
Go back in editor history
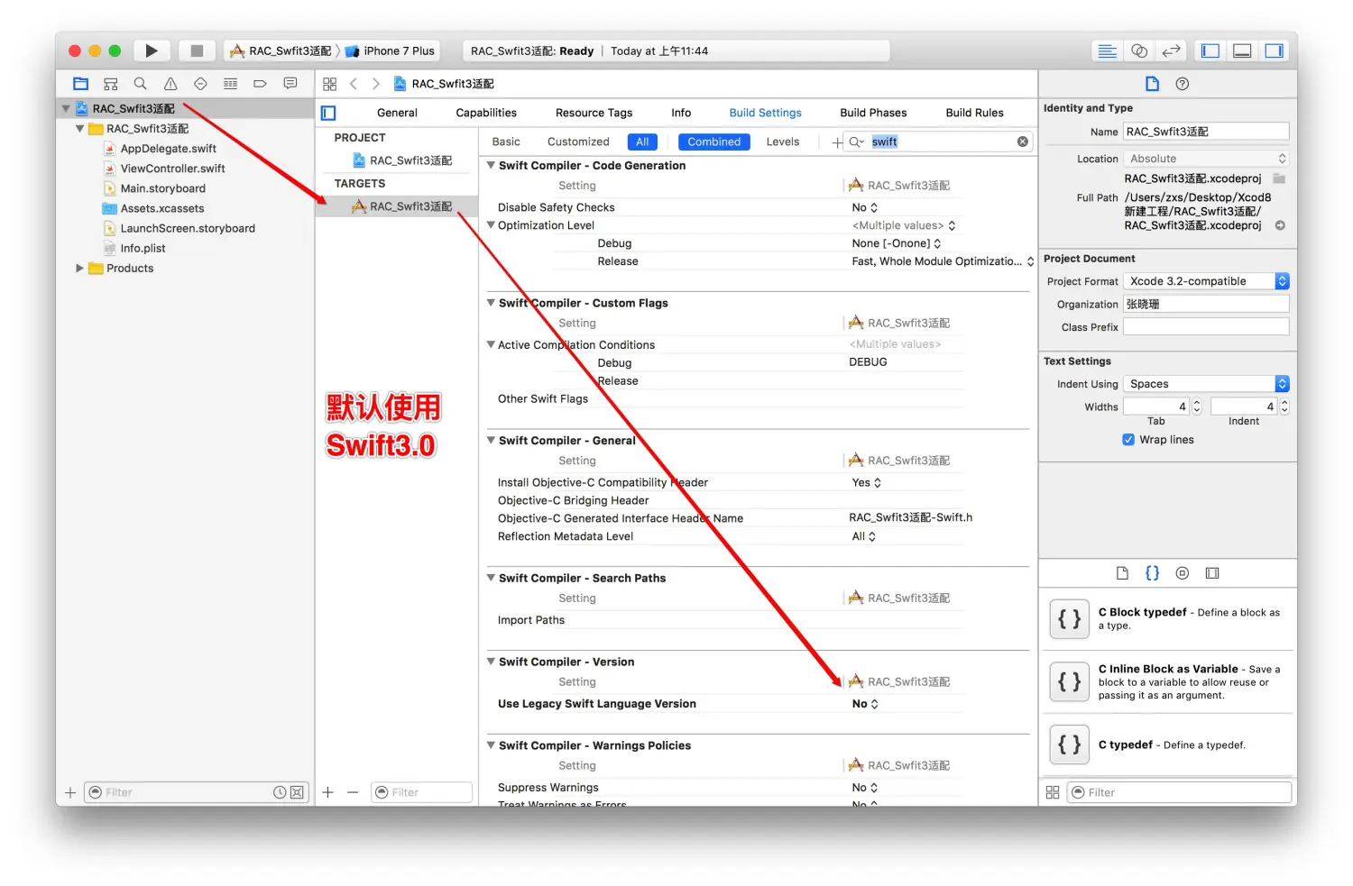[x=354, y=84]
